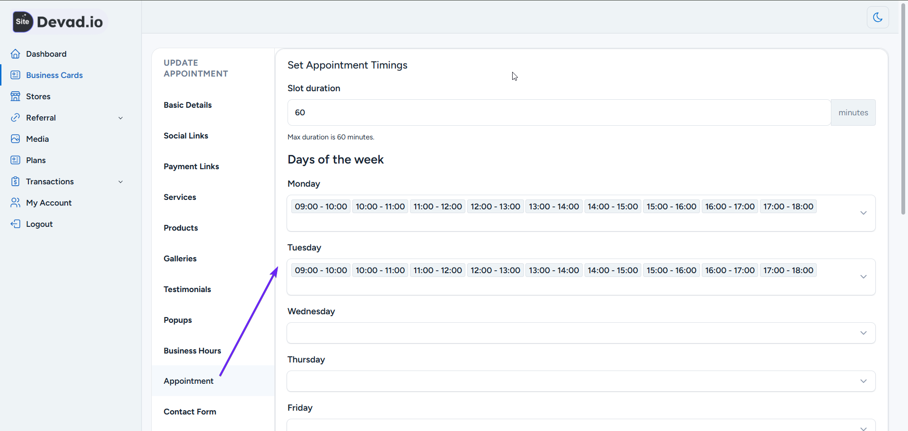Open the Thursday slots dropdown
The image size is (908, 431).
tap(864, 381)
